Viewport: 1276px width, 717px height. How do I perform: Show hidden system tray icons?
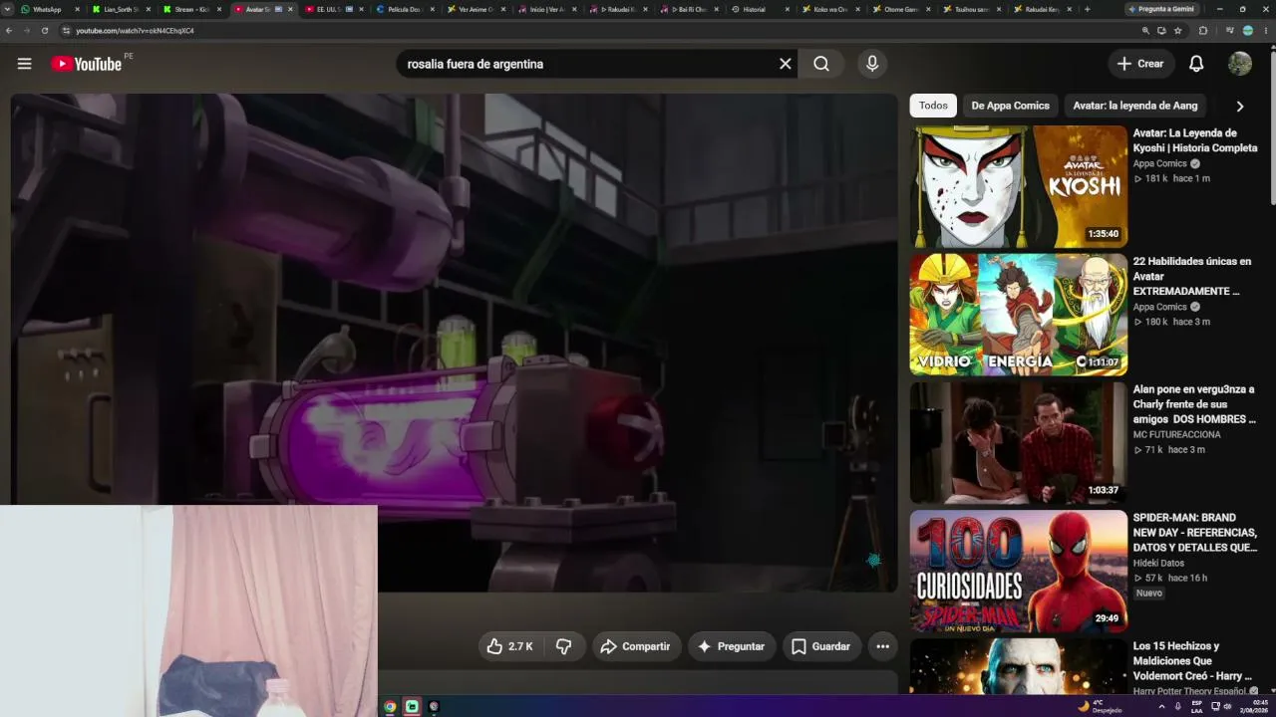(x=1160, y=706)
